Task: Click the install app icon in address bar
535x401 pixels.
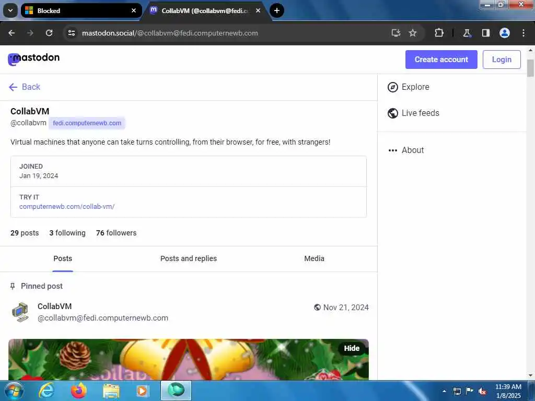Action: tap(396, 33)
